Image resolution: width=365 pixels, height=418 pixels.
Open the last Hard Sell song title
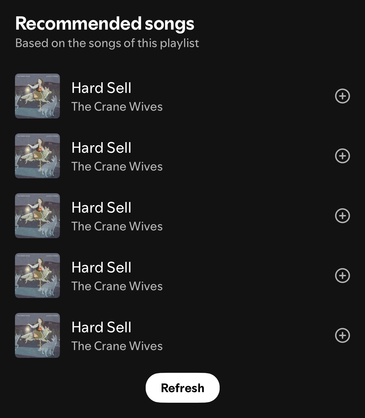tap(101, 327)
